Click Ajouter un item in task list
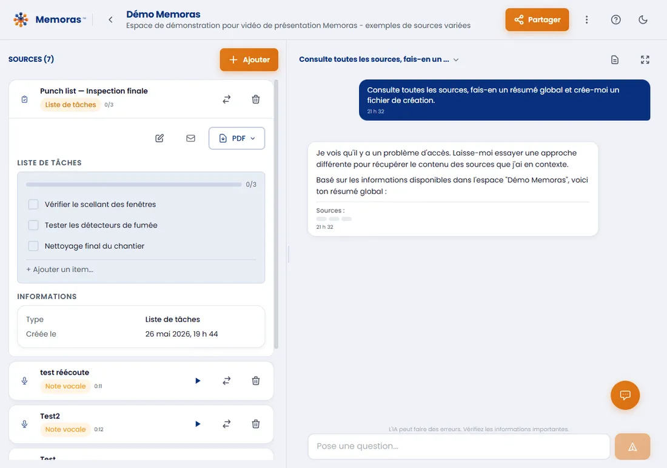The height and width of the screenshot is (468, 667). pyautogui.click(x=60, y=269)
